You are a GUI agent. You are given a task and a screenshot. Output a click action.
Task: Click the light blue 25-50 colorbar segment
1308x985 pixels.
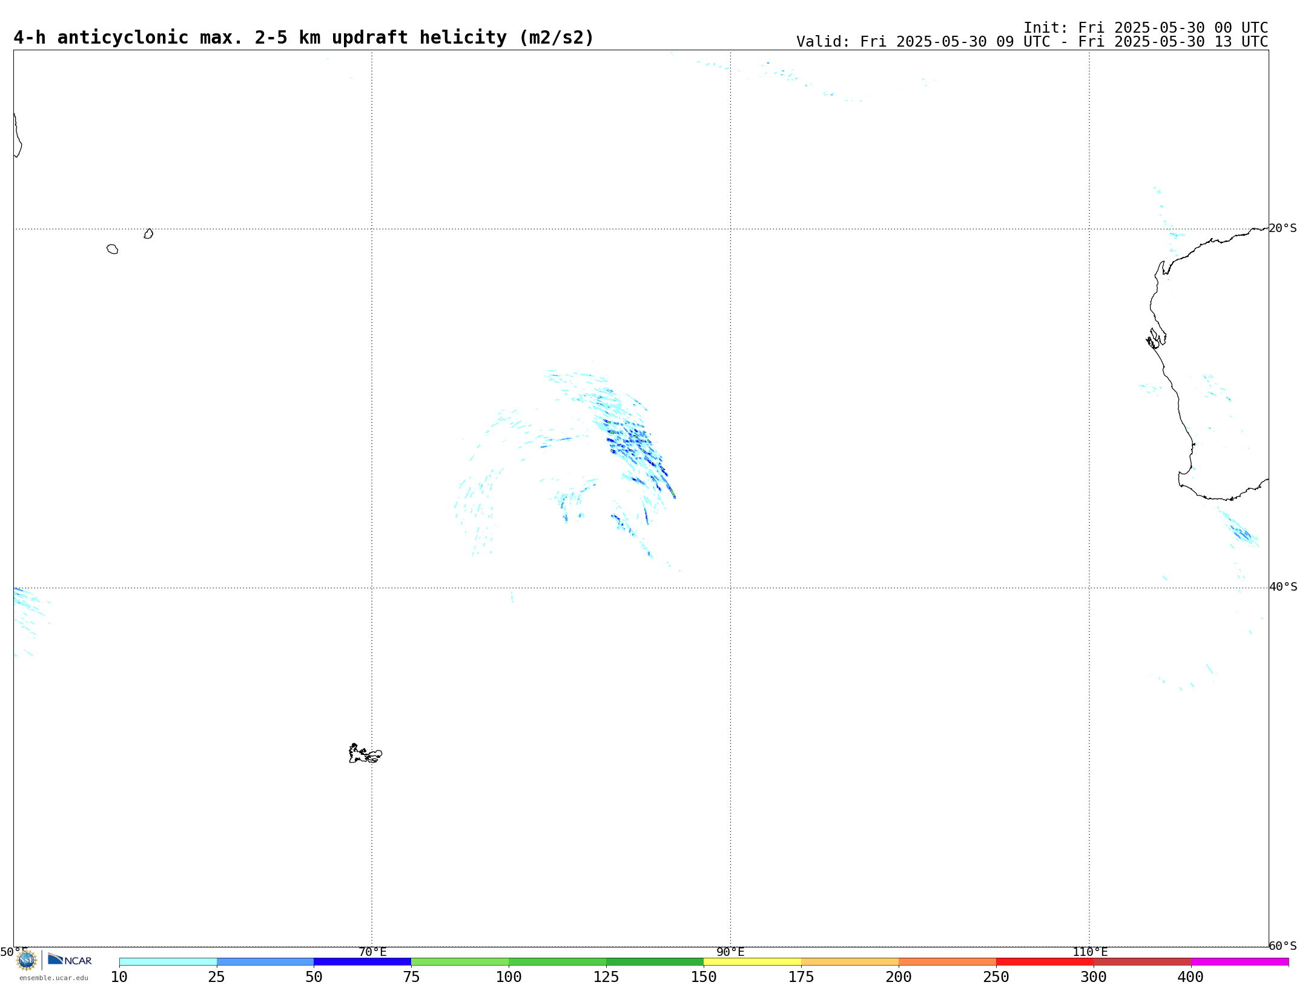coord(265,961)
